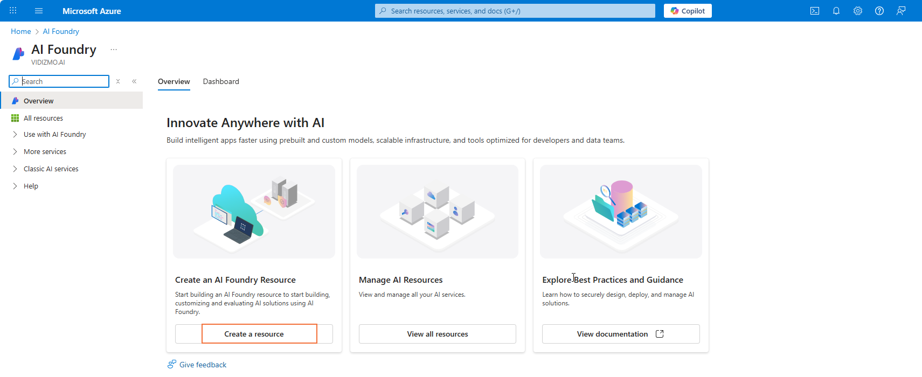
Task: Collapse the sidebar with double chevron
Action: [134, 81]
